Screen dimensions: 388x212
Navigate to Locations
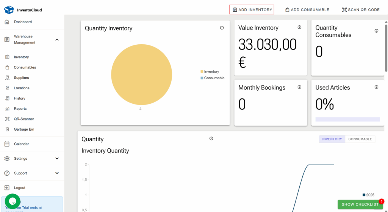tap(22, 88)
